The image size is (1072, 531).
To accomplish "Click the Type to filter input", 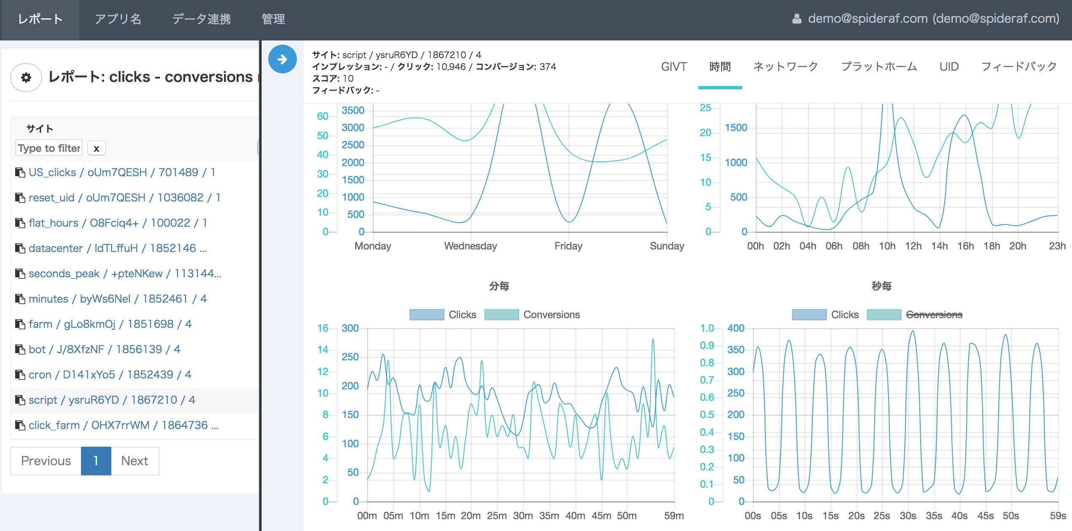I will [49, 148].
